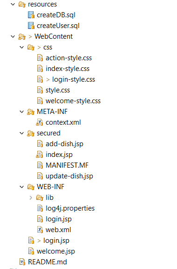Collapse the WEB-INF folder arrow
The height and width of the screenshot is (269, 177).
(x=22, y=187)
